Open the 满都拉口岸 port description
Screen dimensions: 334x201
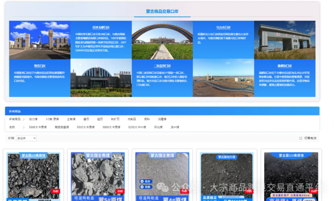pos(284,78)
